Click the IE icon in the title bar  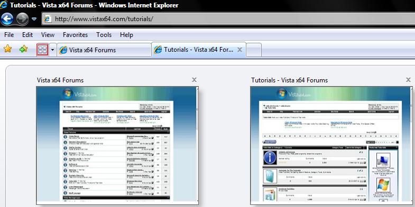coord(4,5)
